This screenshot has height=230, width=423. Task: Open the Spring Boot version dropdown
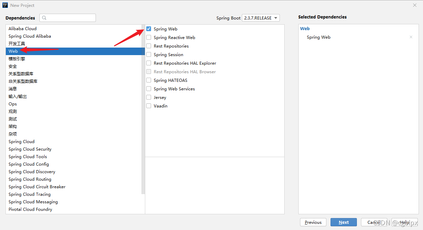pos(261,18)
